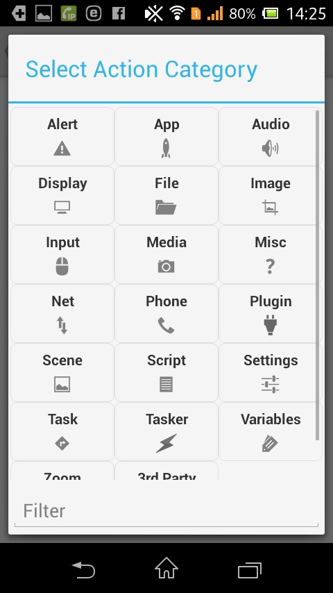Select the Phone handset category

click(166, 314)
